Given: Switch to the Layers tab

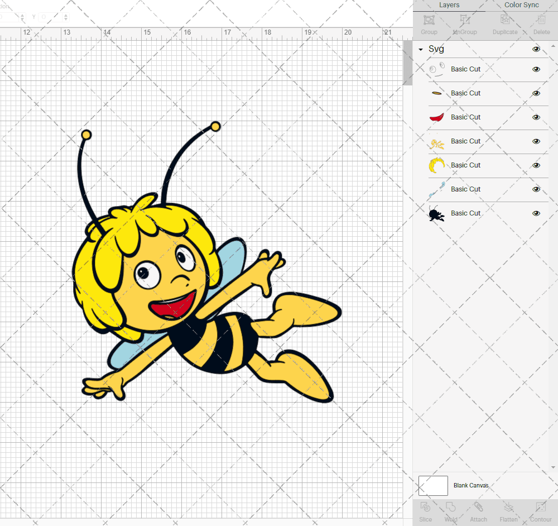Looking at the screenshot, I should coord(449,5).
